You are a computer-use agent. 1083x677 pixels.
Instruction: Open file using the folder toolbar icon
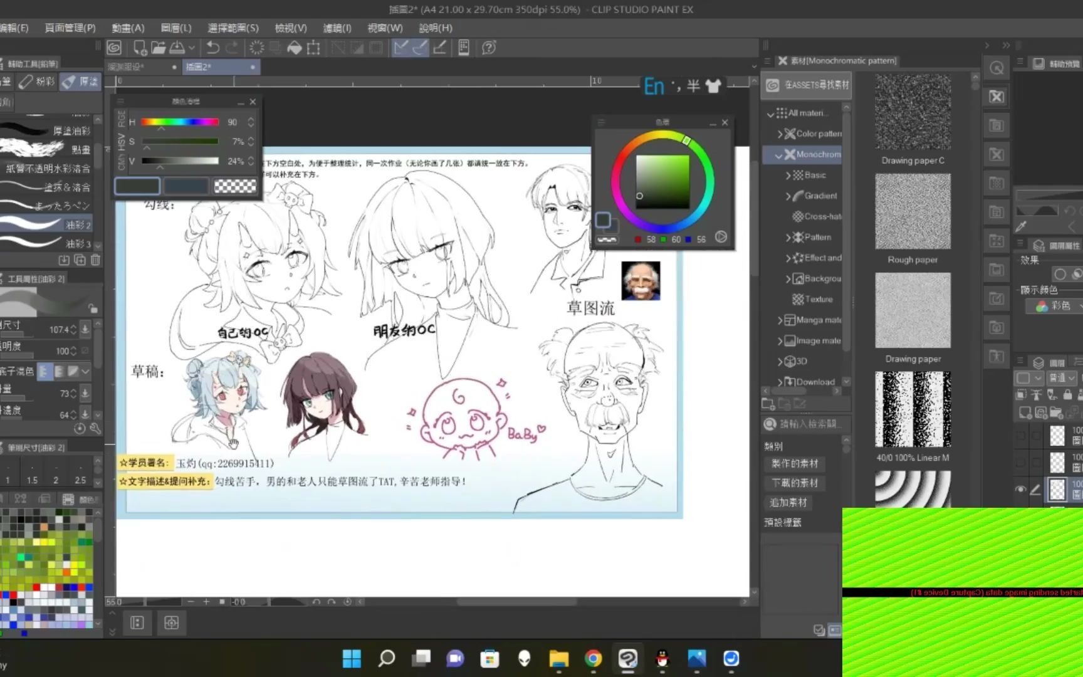click(x=158, y=48)
